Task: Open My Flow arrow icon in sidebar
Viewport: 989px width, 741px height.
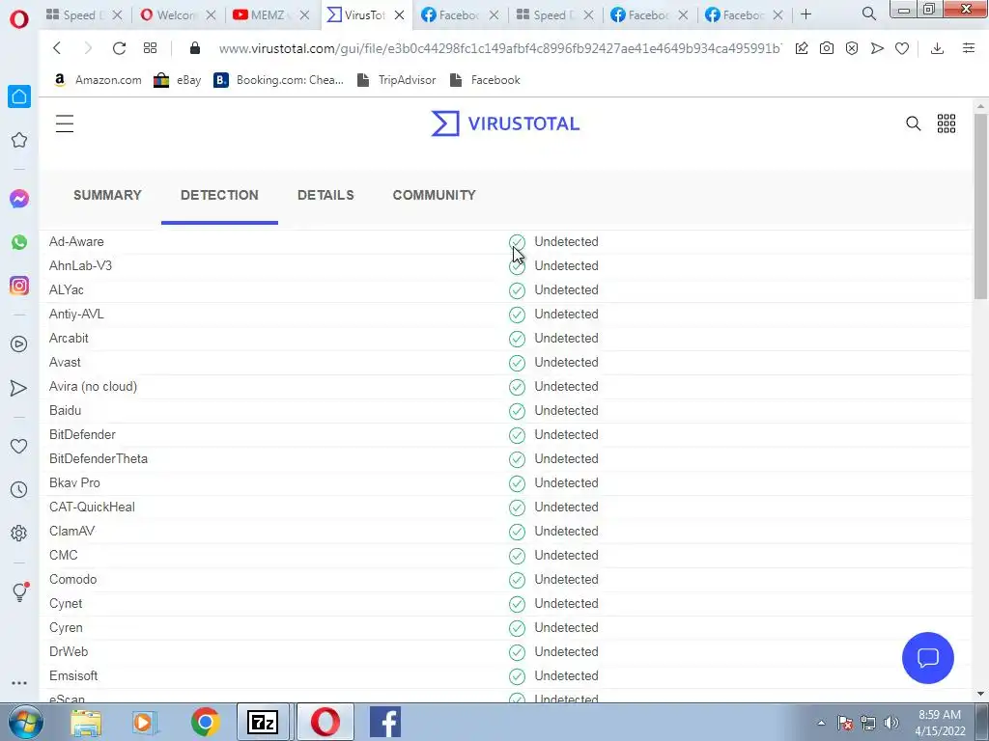Action: coord(19,388)
